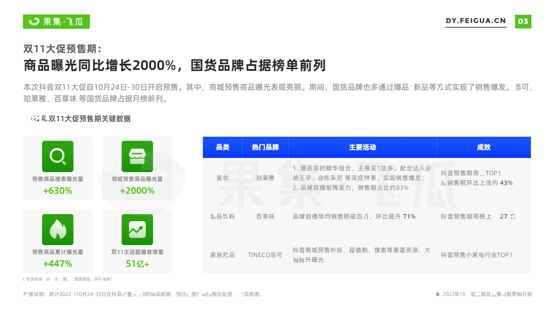Click the 数据说明 footnote line
Screen dimensions: 554x311
[x=143, y=294]
